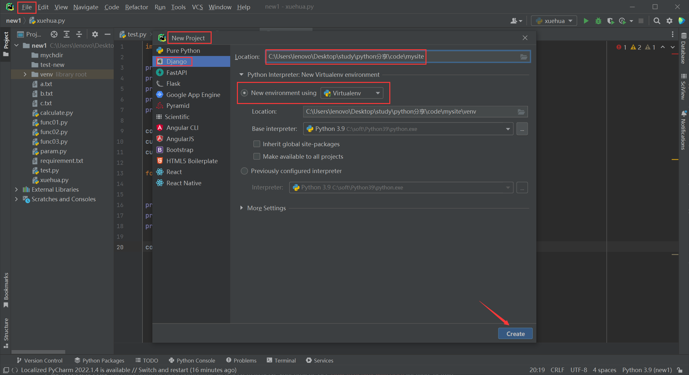The width and height of the screenshot is (689, 375).
Task: Choose Pyramid project type
Action: (x=191, y=106)
